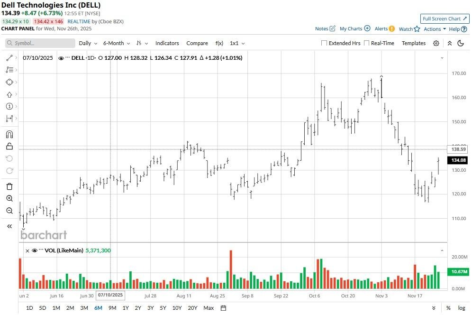Image resolution: width=472 pixels, height=315 pixels.
Task: Click the Notes link
Action: (x=321, y=28)
